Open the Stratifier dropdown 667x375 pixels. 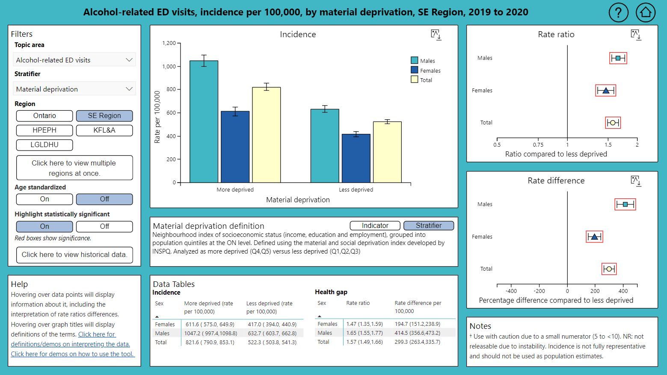(x=74, y=89)
